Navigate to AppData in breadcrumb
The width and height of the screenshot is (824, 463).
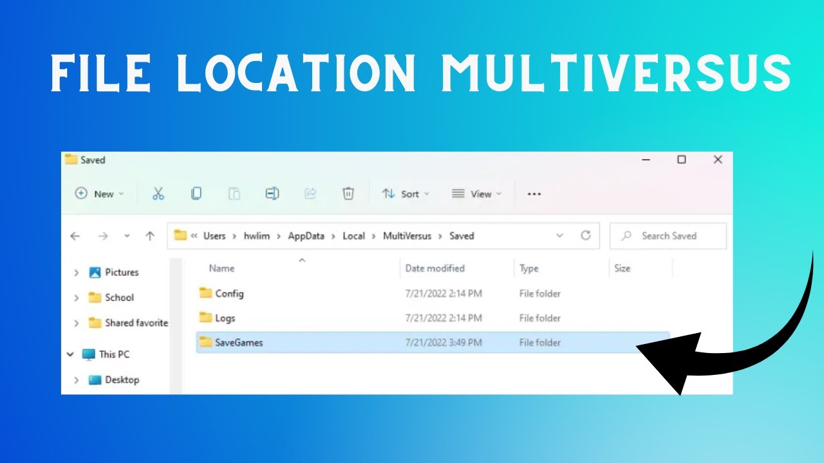pyautogui.click(x=306, y=236)
